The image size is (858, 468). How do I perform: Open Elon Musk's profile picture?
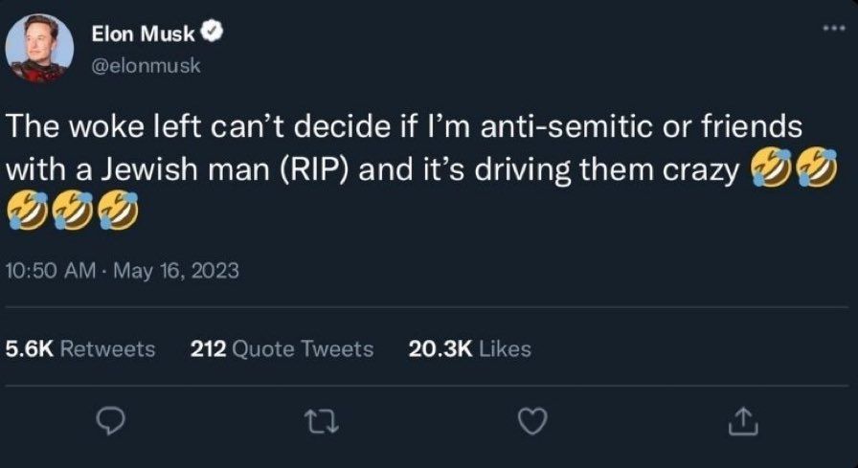pyautogui.click(x=39, y=48)
